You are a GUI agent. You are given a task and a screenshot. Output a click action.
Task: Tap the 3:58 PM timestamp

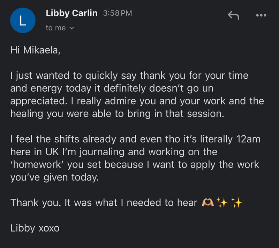coord(118,14)
